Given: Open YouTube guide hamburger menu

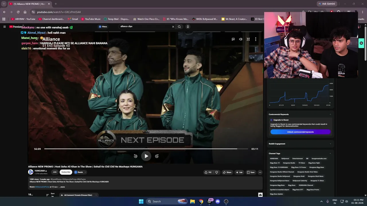Looking at the screenshot, I should coord(5,27).
